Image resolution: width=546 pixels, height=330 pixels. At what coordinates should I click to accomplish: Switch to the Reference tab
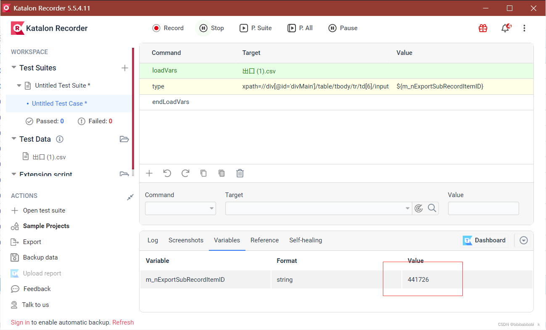(265, 240)
